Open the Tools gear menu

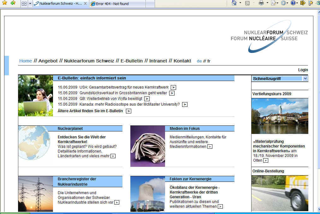(283, 3)
